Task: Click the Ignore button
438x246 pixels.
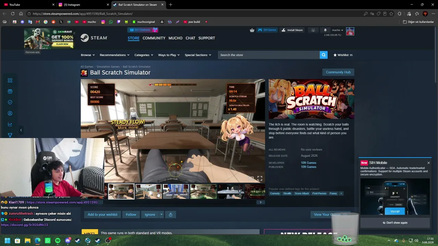Action: (150, 215)
